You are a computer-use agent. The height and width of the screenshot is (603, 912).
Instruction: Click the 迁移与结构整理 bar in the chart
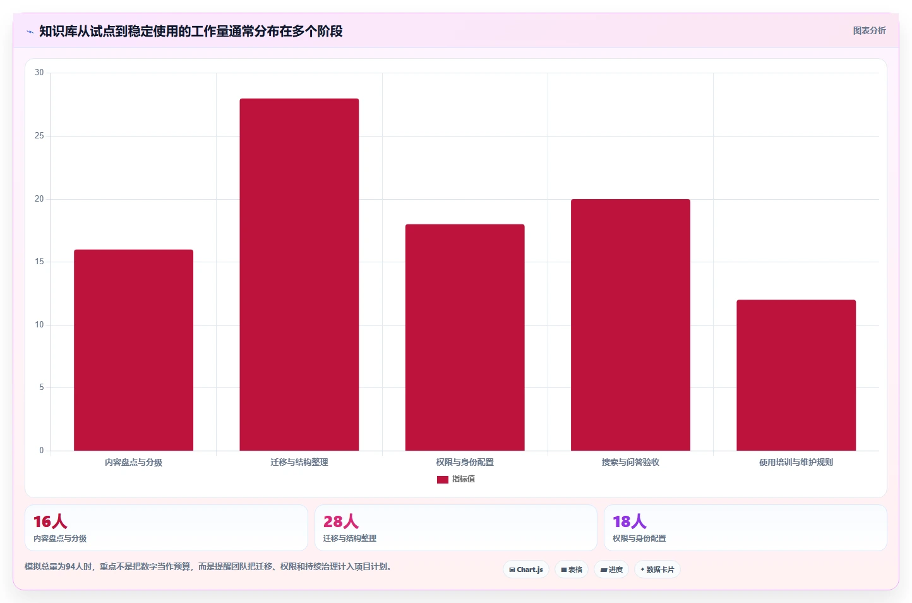point(299,274)
